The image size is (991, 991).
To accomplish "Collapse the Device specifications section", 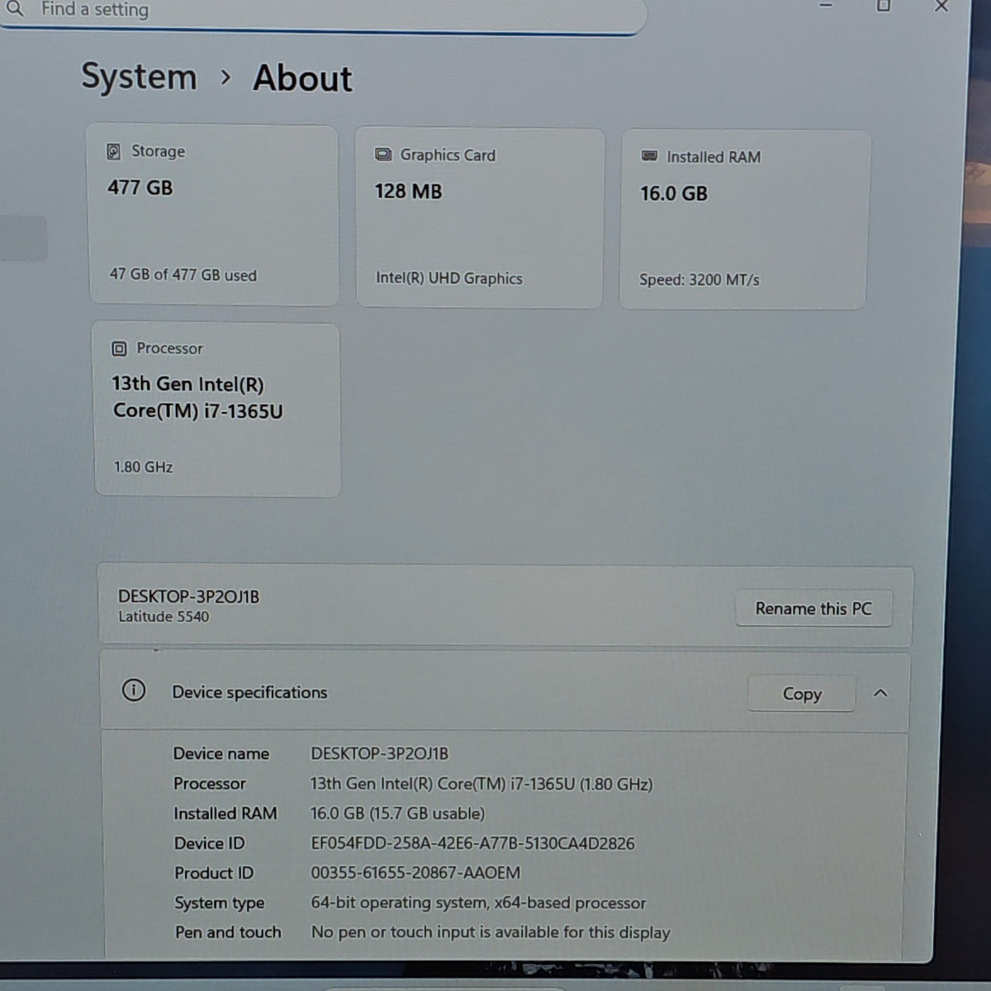I will [880, 694].
